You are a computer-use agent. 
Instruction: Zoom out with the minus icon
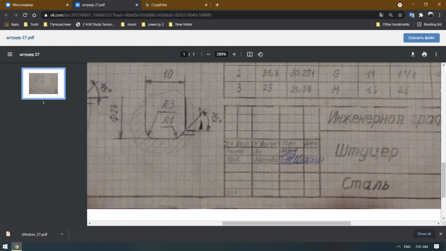click(208, 54)
